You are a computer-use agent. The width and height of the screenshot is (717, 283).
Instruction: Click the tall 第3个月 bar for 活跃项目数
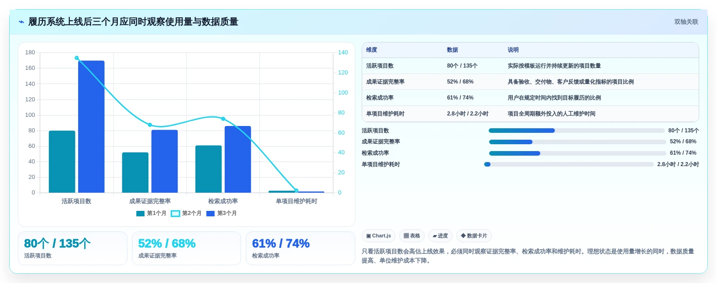[x=91, y=126]
